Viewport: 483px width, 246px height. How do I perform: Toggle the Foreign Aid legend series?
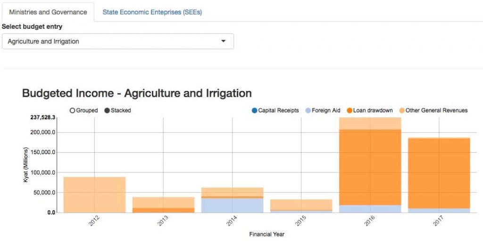click(x=323, y=110)
